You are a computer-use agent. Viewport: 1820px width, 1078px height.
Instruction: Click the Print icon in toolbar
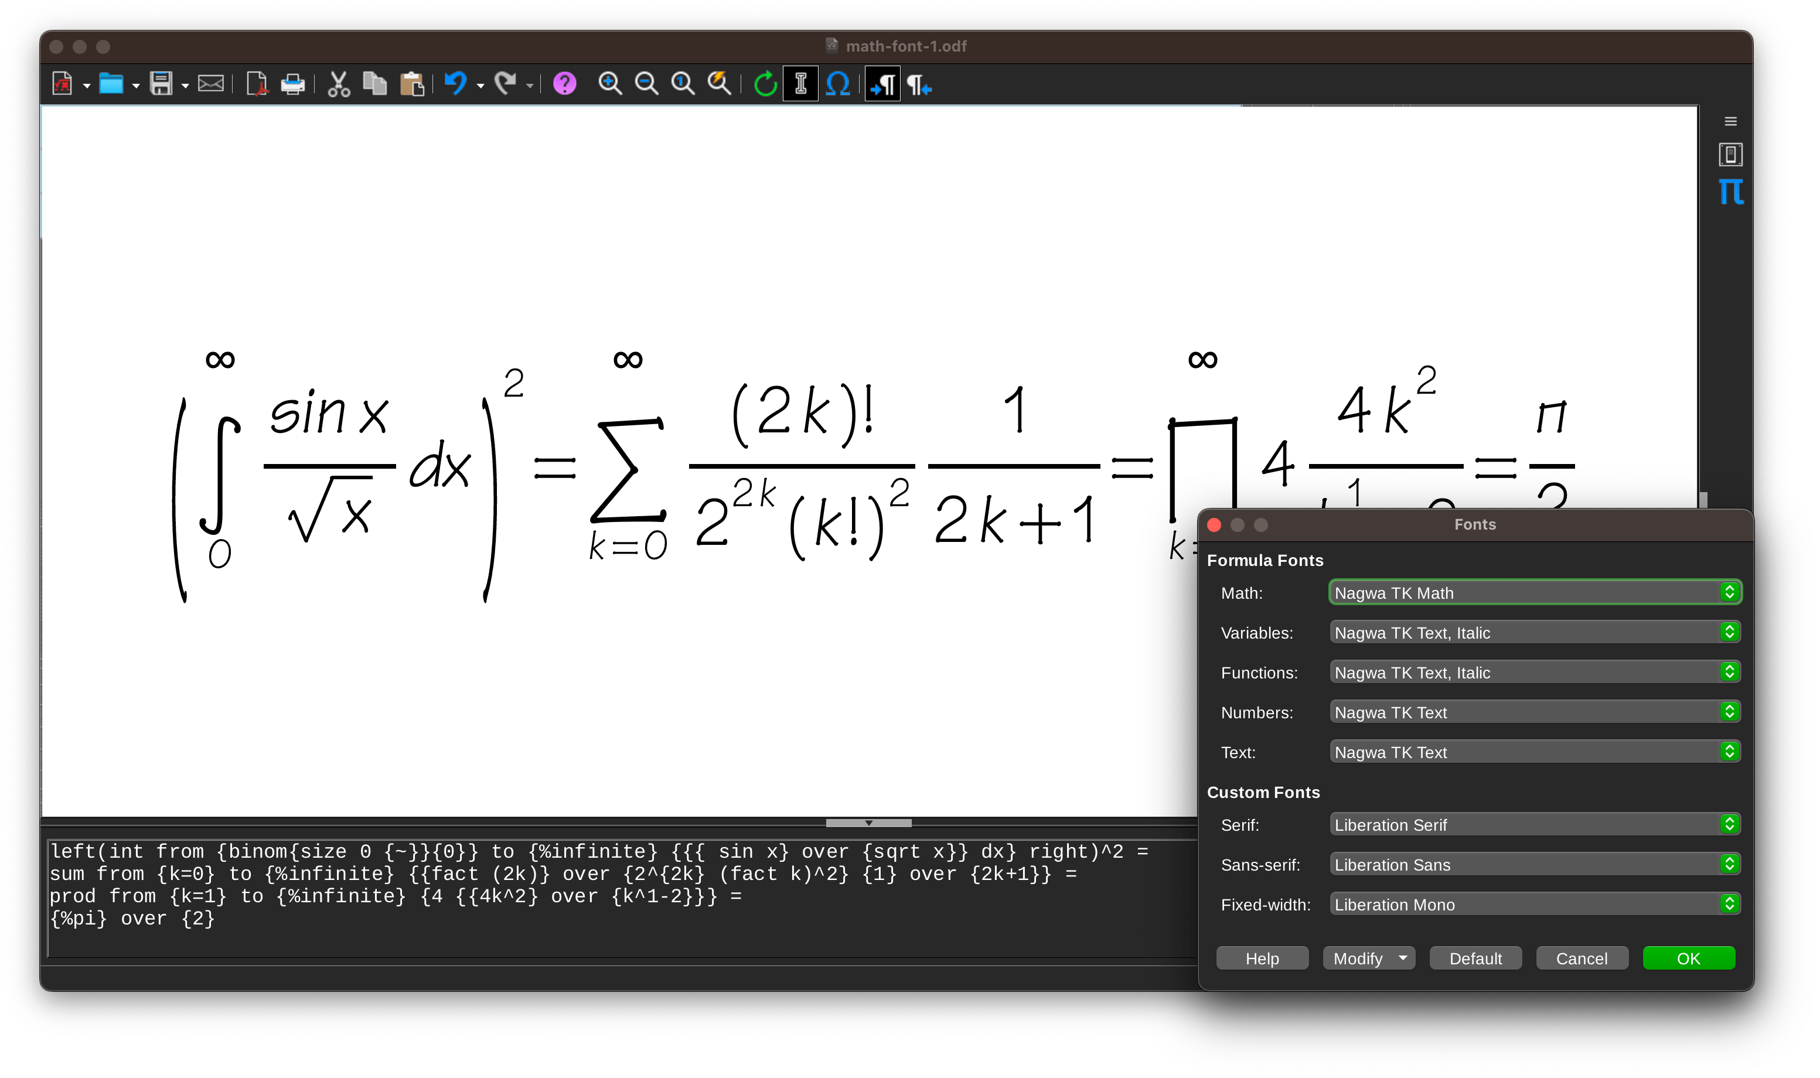click(292, 85)
